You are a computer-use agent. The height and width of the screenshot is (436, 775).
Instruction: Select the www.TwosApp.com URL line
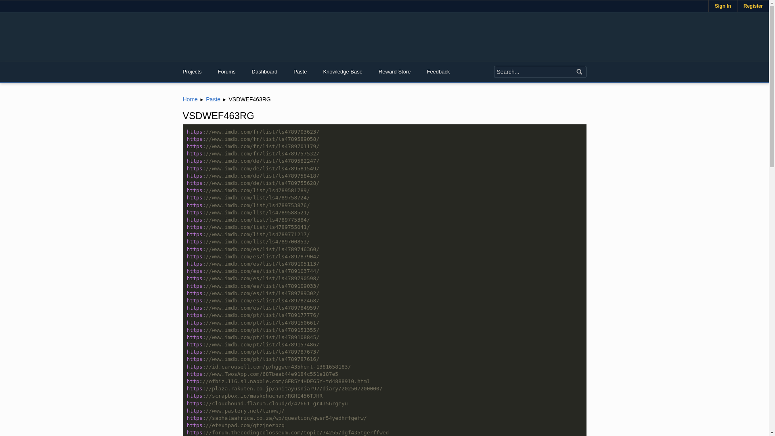click(x=262, y=374)
